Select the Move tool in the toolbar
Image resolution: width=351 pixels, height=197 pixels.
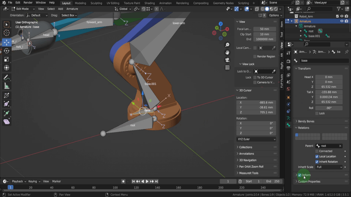coord(7,42)
